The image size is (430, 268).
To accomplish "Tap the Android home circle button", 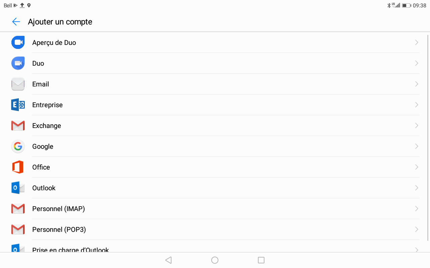I will point(215,260).
